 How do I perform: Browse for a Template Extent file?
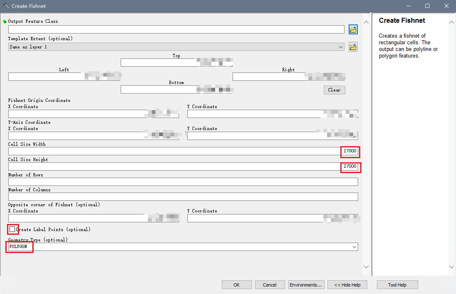353,47
